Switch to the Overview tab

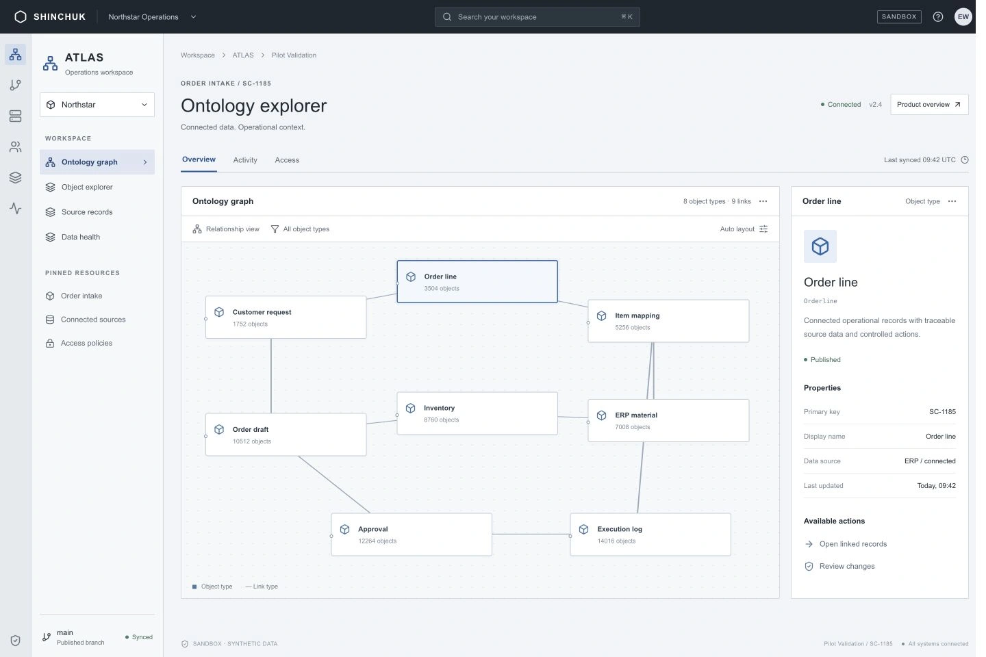199,159
